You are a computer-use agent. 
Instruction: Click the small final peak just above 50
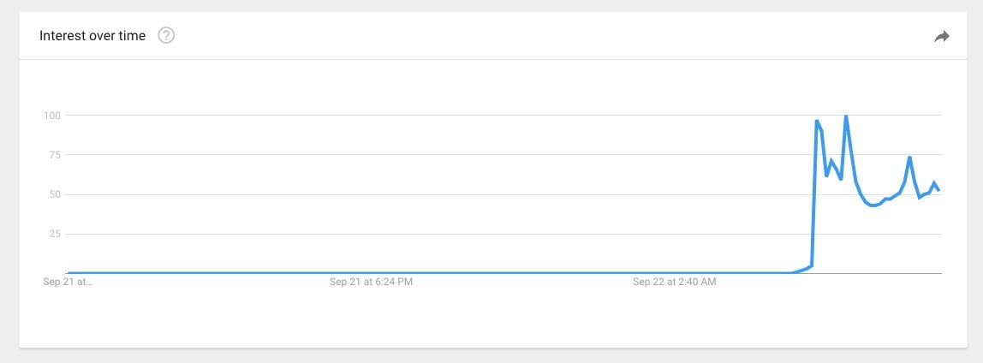[934, 182]
